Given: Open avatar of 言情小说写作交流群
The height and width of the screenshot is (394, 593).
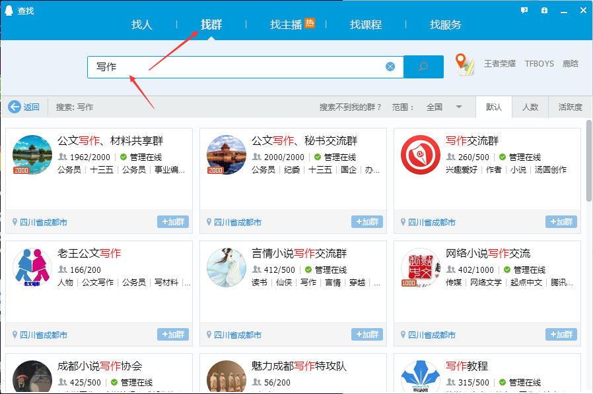Looking at the screenshot, I should pos(226,267).
